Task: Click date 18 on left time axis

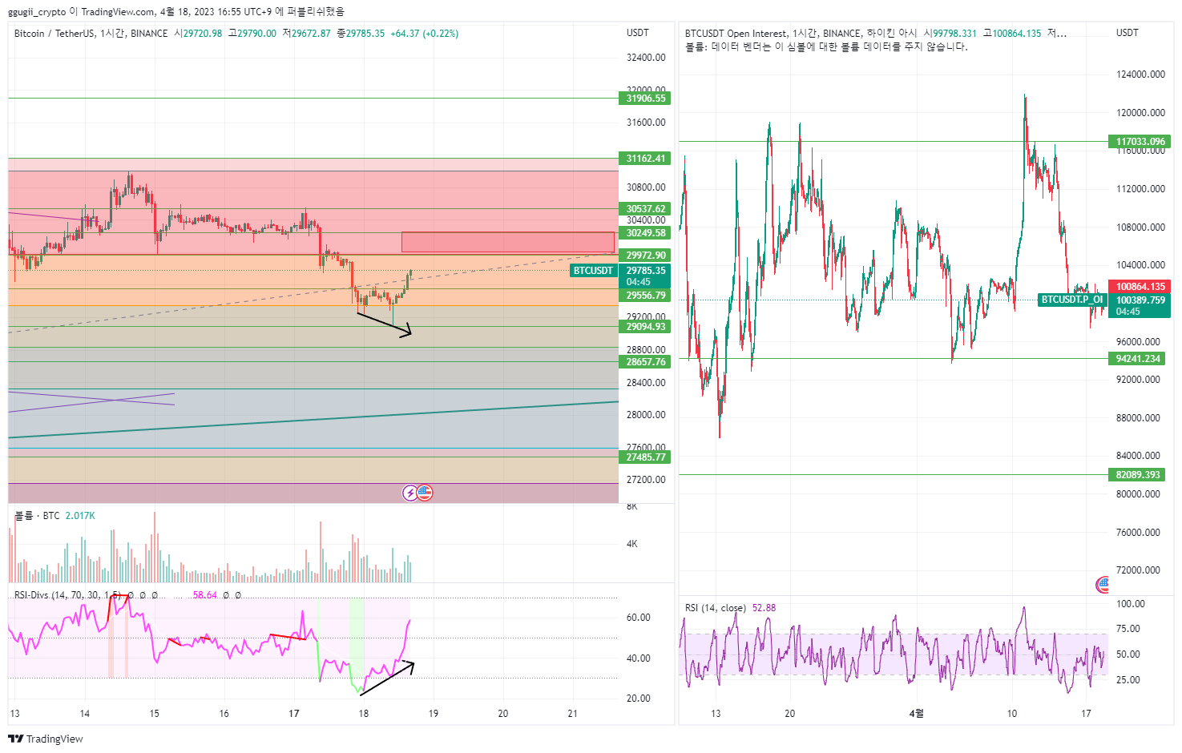Action: (x=364, y=714)
